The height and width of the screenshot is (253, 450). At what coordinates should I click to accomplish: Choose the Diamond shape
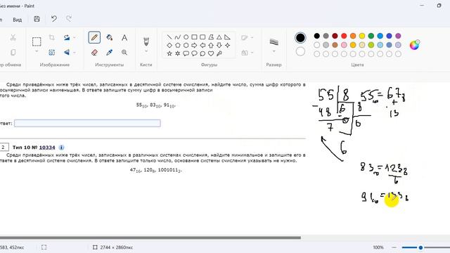pyautogui.click(x=169, y=45)
